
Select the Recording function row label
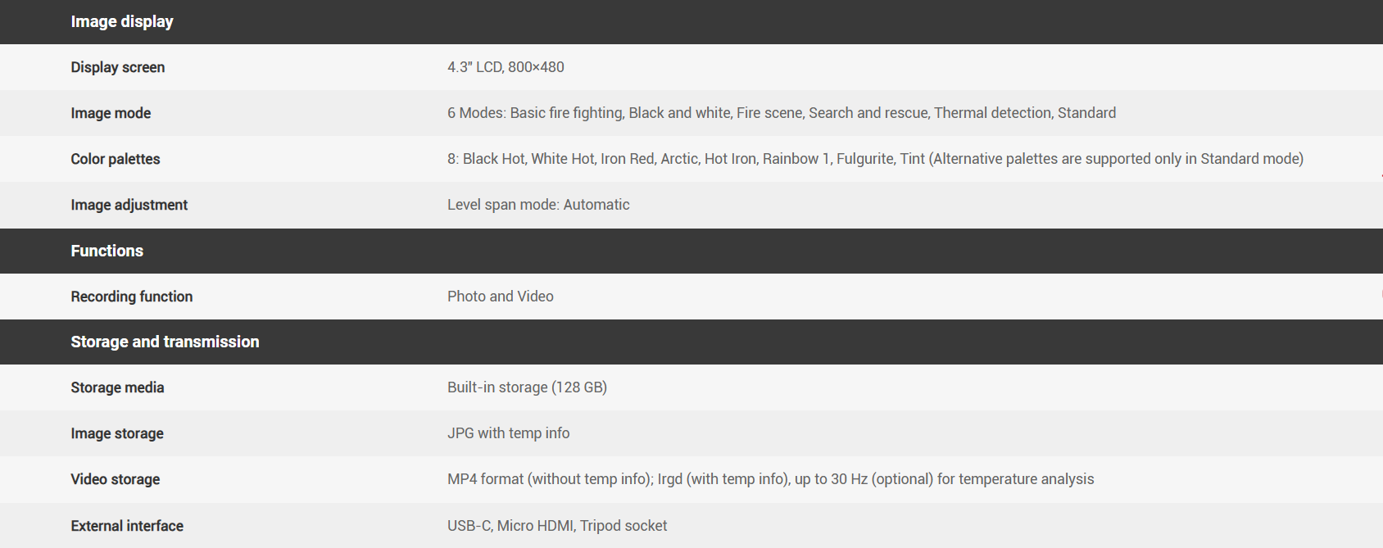(132, 297)
